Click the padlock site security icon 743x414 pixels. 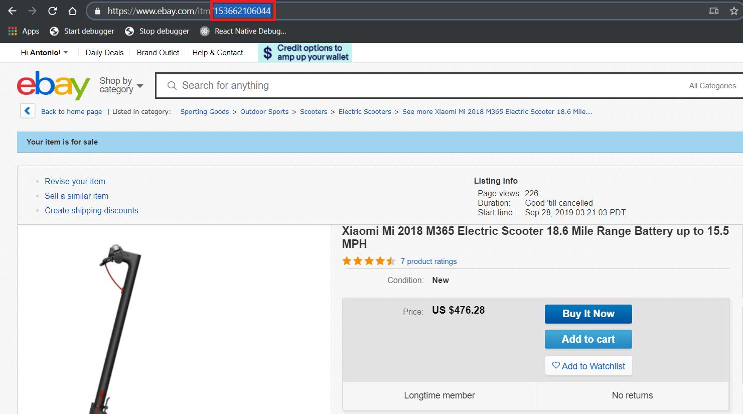point(97,11)
